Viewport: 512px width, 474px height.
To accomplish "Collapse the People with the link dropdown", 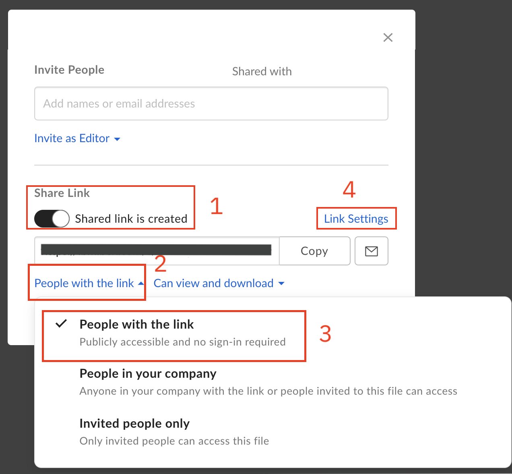I will click(x=84, y=284).
